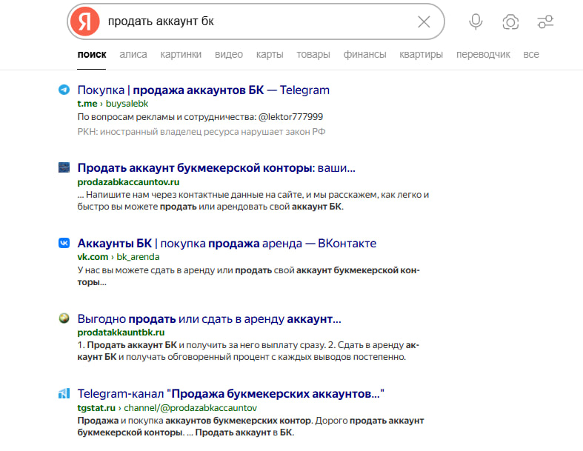Click the search field with query text
Image resolution: width=583 pixels, height=451 pixels.
point(256,21)
